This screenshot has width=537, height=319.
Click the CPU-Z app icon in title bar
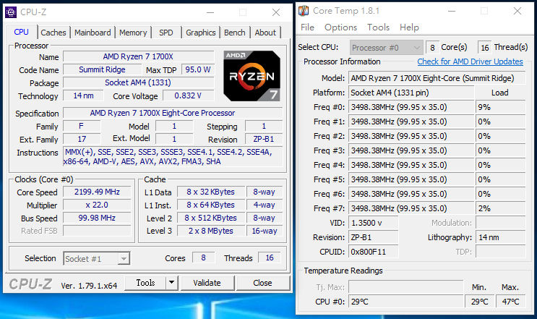pyautogui.click(x=11, y=12)
